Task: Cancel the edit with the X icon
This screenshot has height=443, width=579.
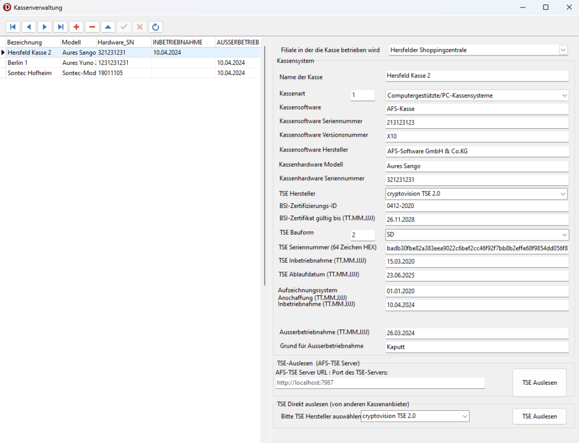Action: (x=140, y=27)
